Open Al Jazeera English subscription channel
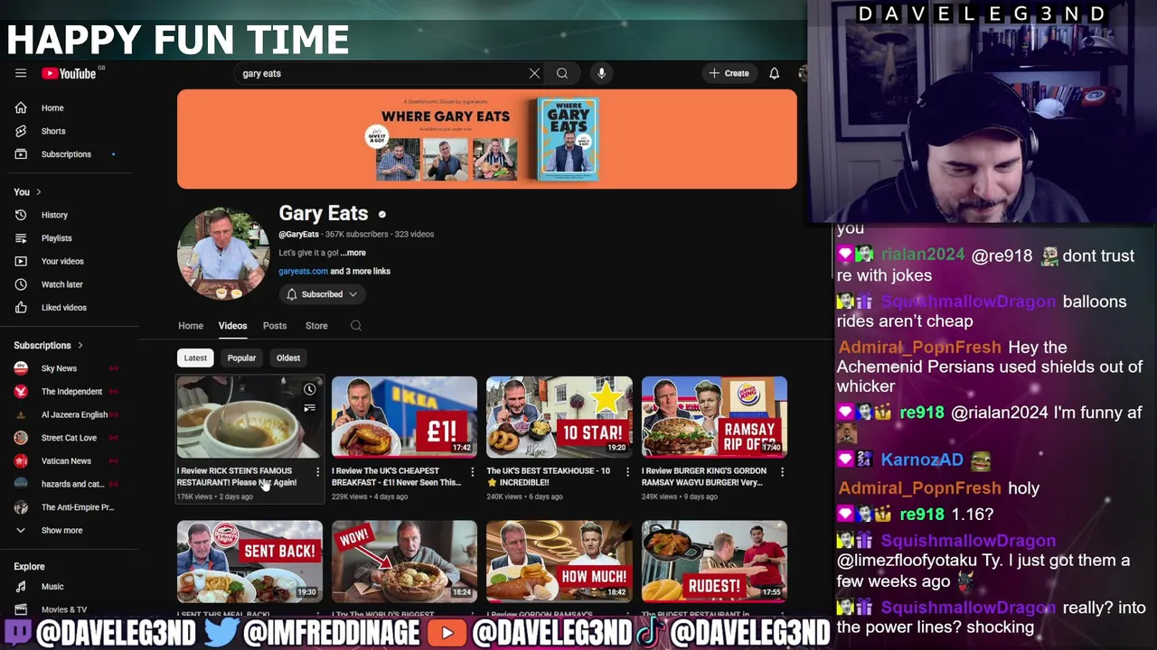 70,414
